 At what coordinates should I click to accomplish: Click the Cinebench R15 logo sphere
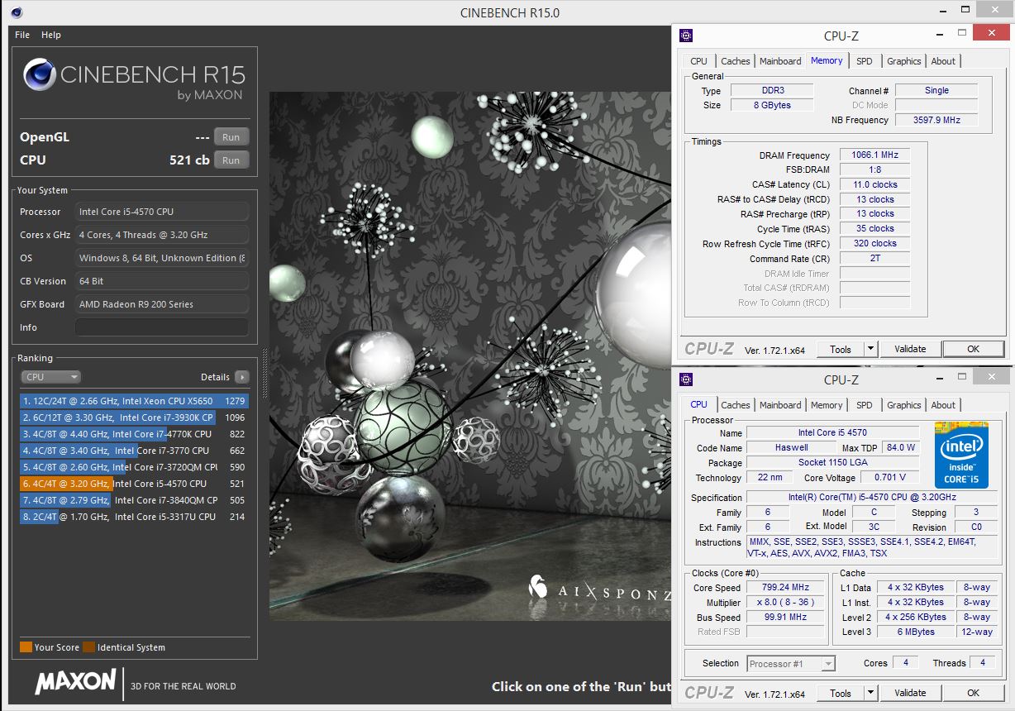click(40, 74)
